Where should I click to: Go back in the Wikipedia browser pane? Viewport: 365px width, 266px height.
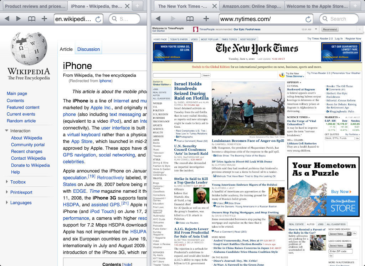(x=7, y=19)
